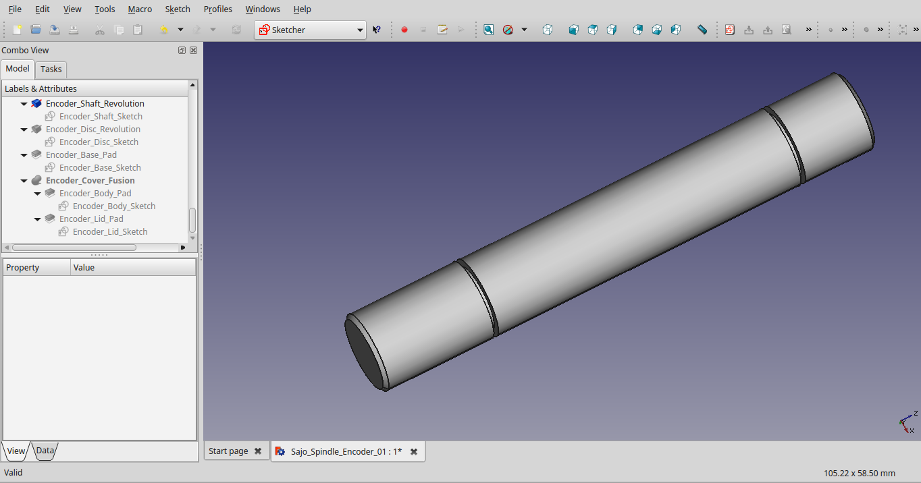
Task: Click the Copy icon in the toolbar
Action: click(x=119, y=30)
